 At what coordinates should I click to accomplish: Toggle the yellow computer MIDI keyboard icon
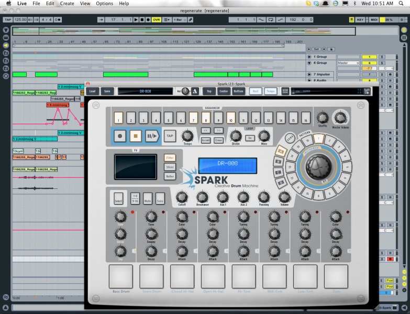coord(352,19)
